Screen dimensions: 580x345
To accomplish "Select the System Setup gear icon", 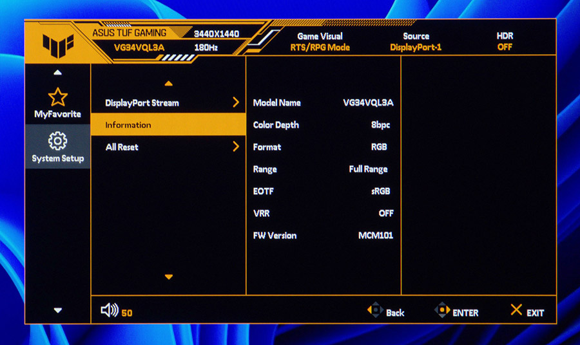I will (x=58, y=141).
